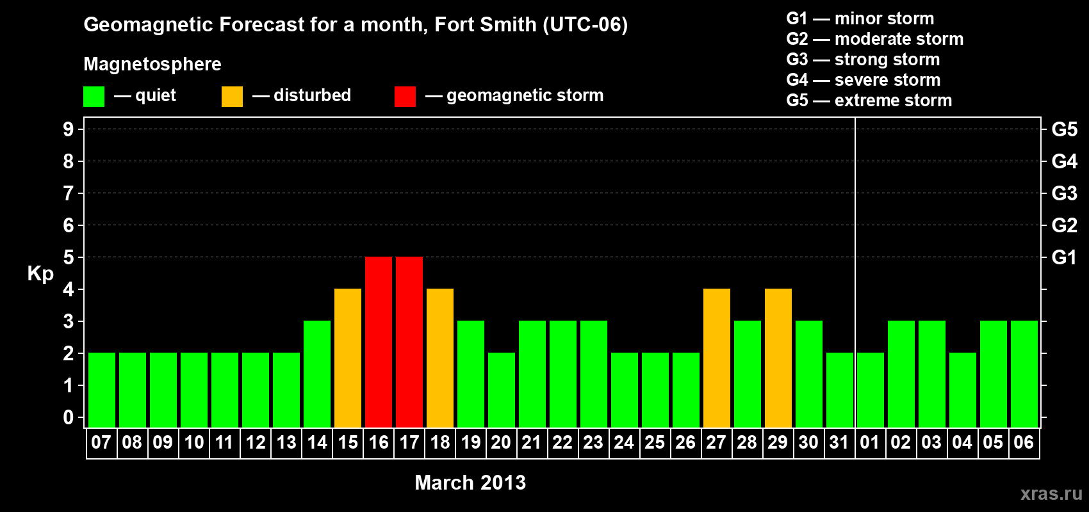The height and width of the screenshot is (512, 1089).
Task: Click the Geomagnetic Forecast chart title
Action: click(x=356, y=25)
